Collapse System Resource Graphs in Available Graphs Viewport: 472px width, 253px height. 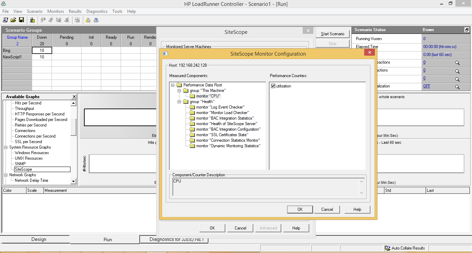tap(6, 147)
